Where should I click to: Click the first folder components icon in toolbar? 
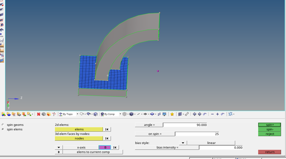(4, 114)
